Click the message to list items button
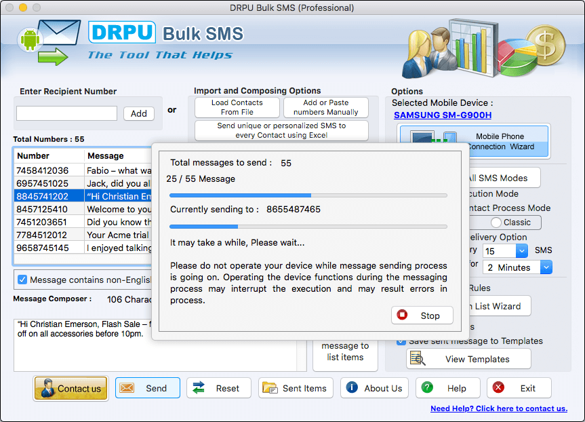 click(x=345, y=355)
